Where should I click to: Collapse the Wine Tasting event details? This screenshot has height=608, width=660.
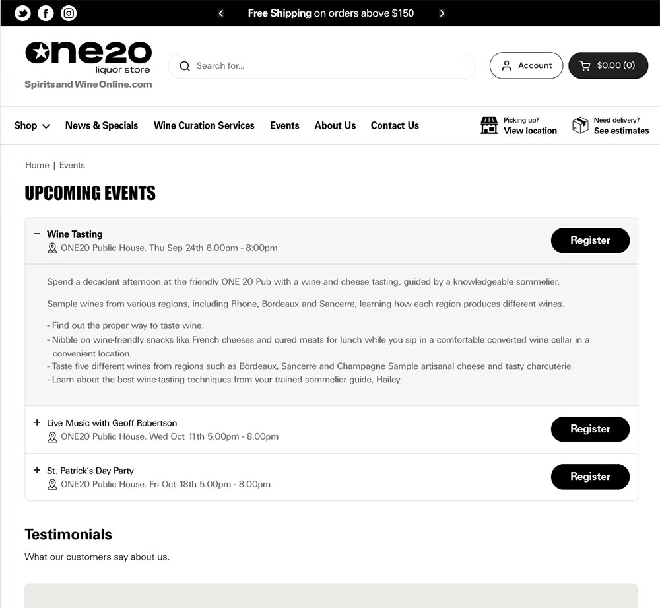click(x=37, y=234)
